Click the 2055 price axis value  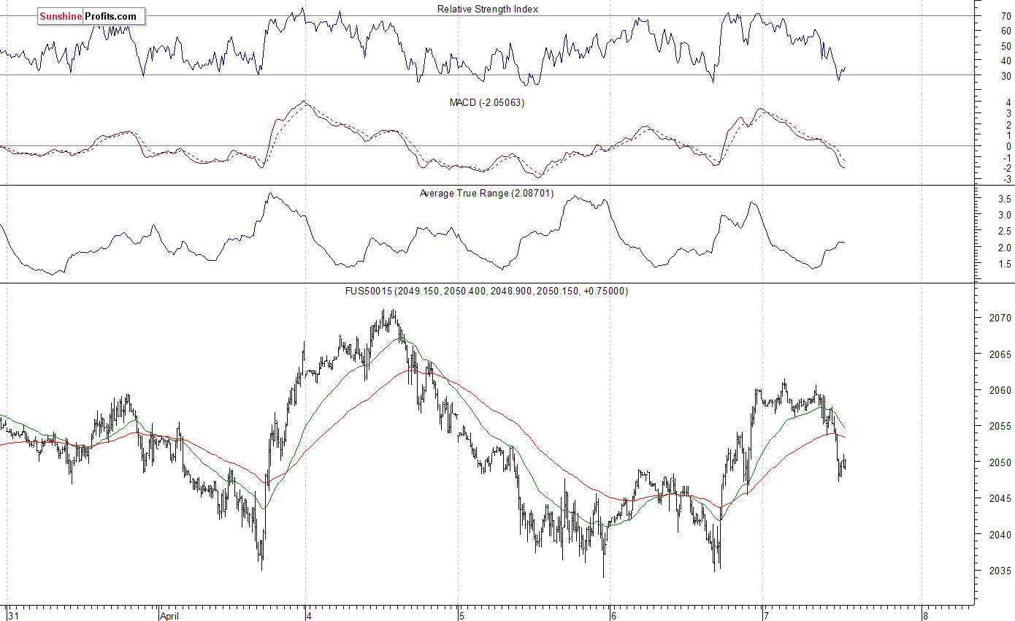click(1000, 426)
